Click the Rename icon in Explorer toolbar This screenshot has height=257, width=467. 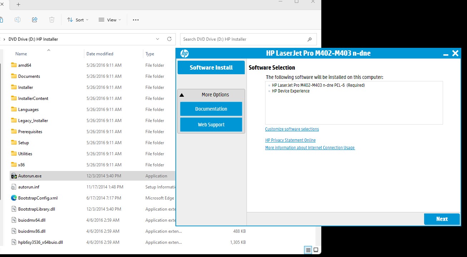[x=18, y=20]
